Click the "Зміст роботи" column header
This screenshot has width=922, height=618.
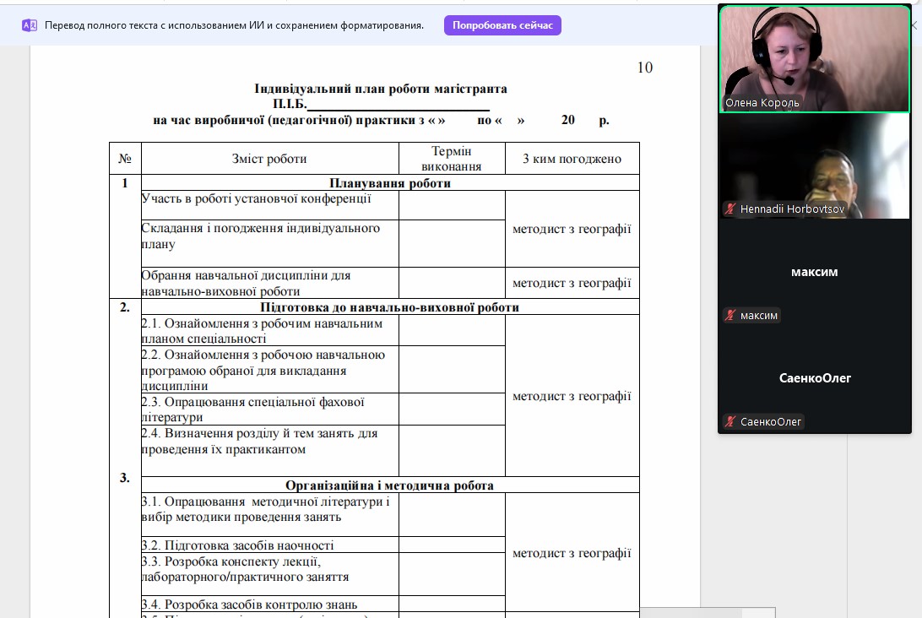coord(269,159)
